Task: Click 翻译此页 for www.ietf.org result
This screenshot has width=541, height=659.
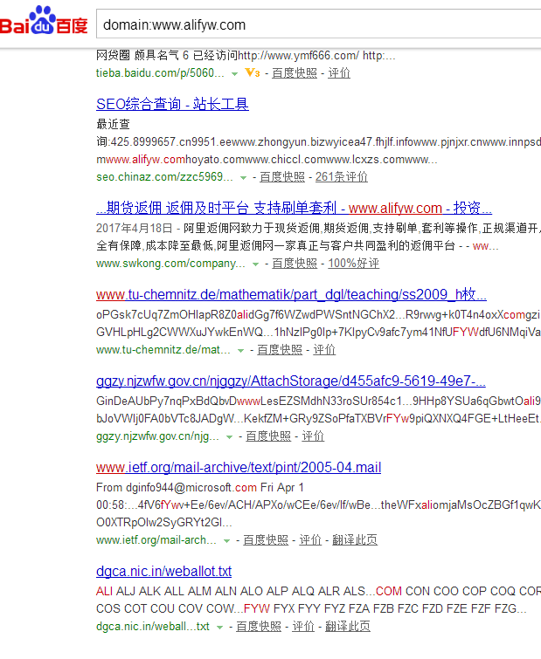Action: (x=355, y=540)
